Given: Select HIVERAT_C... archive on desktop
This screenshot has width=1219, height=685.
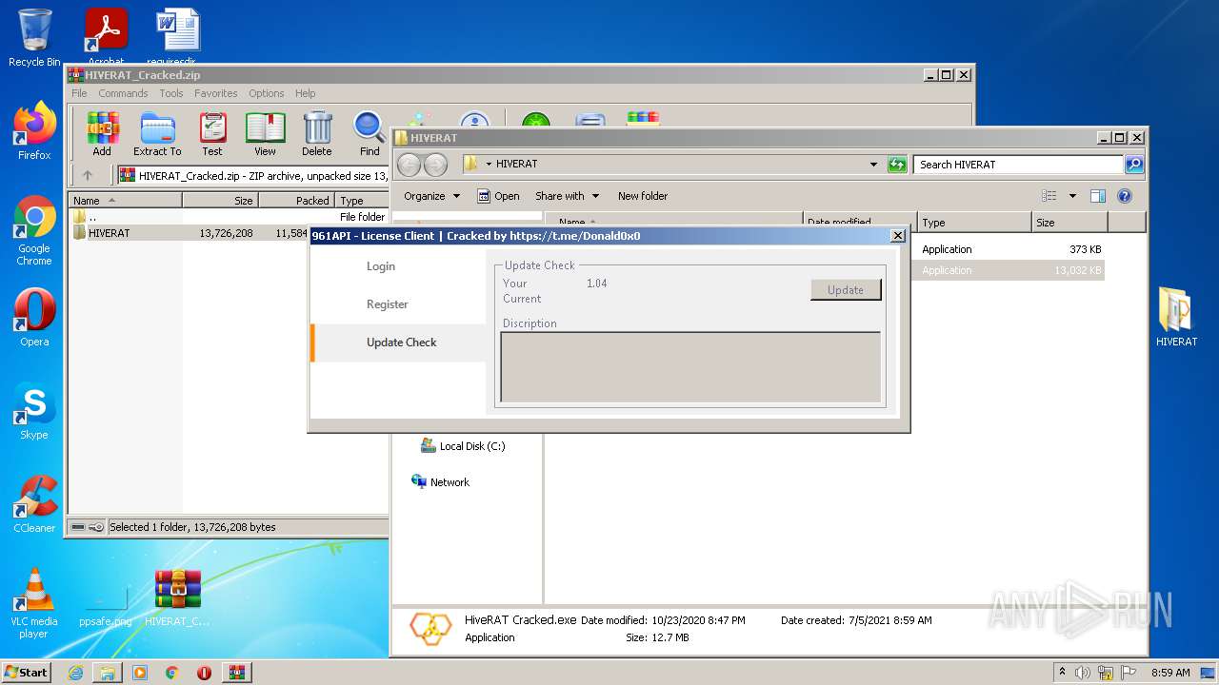Looking at the screenshot, I should [x=178, y=599].
